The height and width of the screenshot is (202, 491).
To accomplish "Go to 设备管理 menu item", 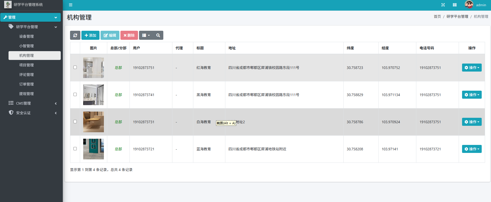I will (26, 36).
